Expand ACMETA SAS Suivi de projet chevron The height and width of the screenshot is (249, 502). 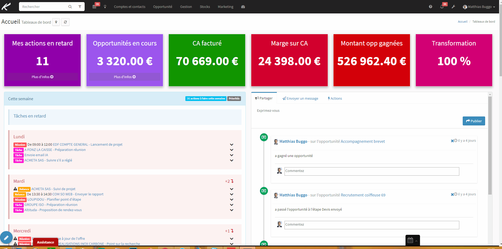click(x=231, y=189)
